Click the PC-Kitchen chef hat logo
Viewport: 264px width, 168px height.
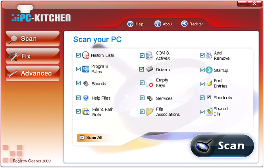(25, 8)
